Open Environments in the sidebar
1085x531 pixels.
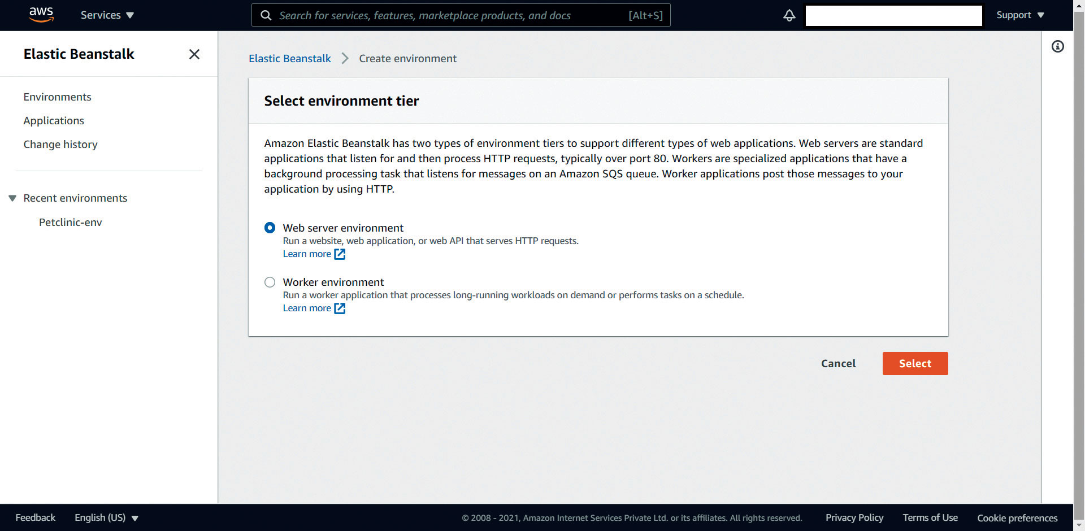(x=57, y=97)
